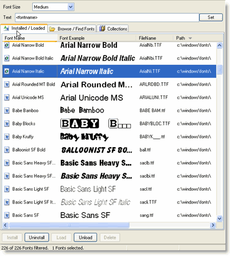Image resolution: width=230 pixels, height=256 pixels.
Task: Click the Arial Rounded MT Bold icon
Action: point(7,84)
